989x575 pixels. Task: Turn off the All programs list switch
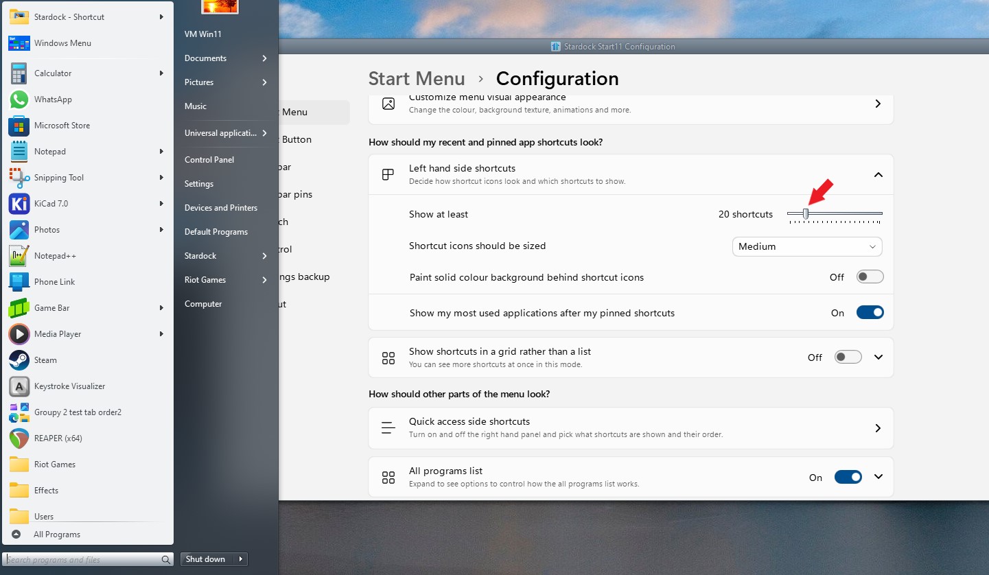(848, 478)
